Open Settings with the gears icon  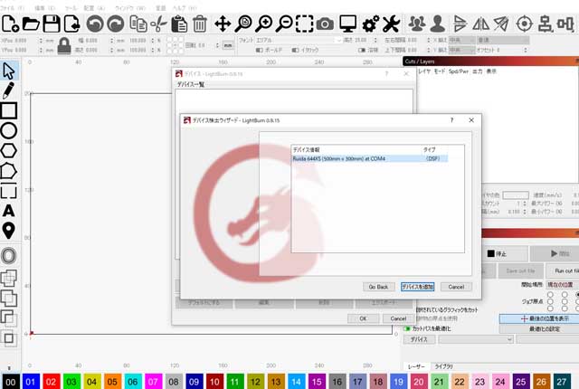pos(370,24)
